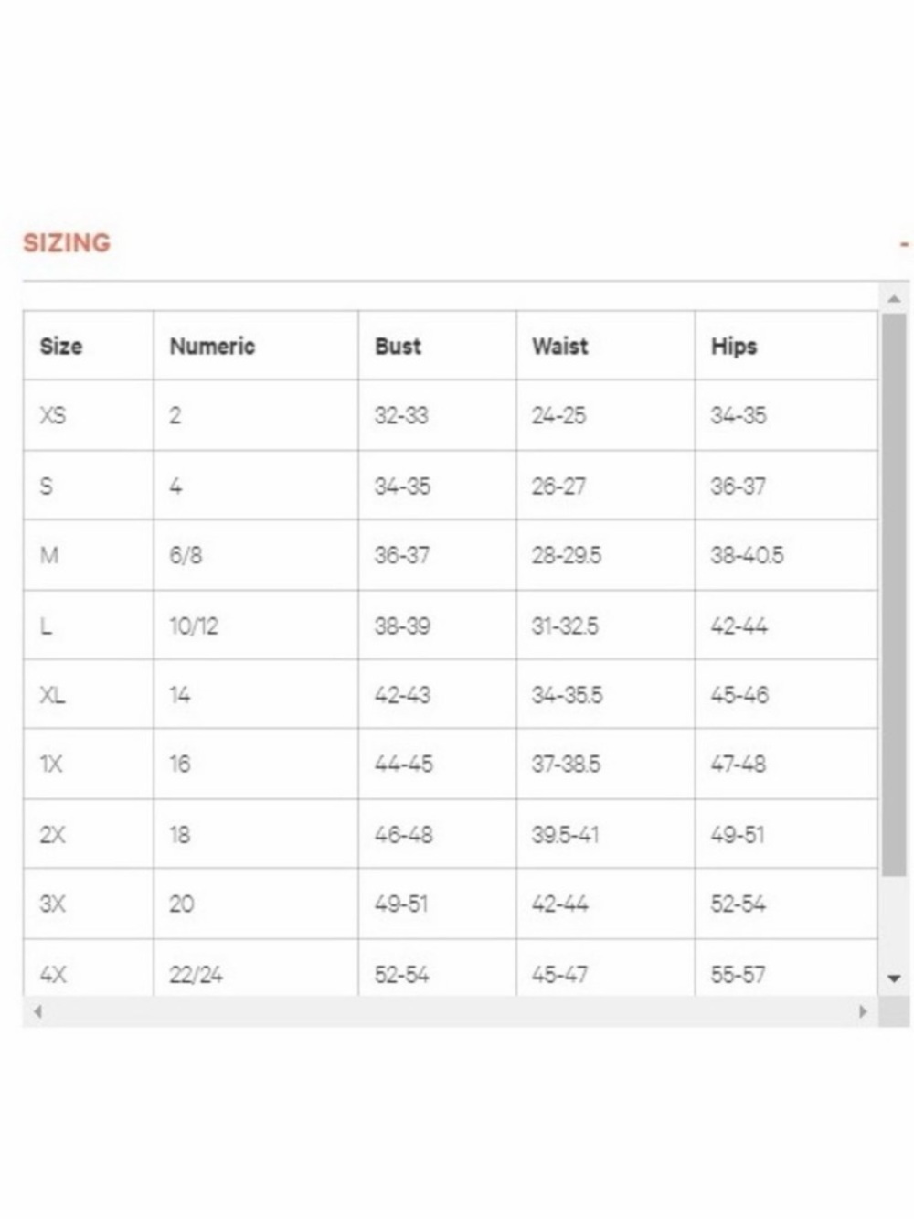
Task: Click the horizontal scrollbar track
Action: pos(450,1011)
